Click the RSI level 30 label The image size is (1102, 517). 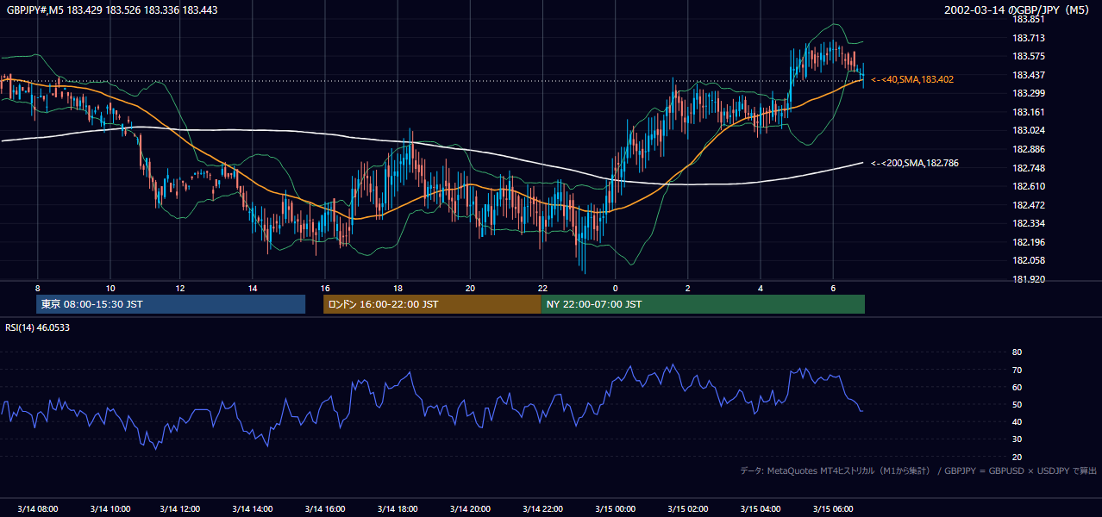pyautogui.click(x=1017, y=439)
